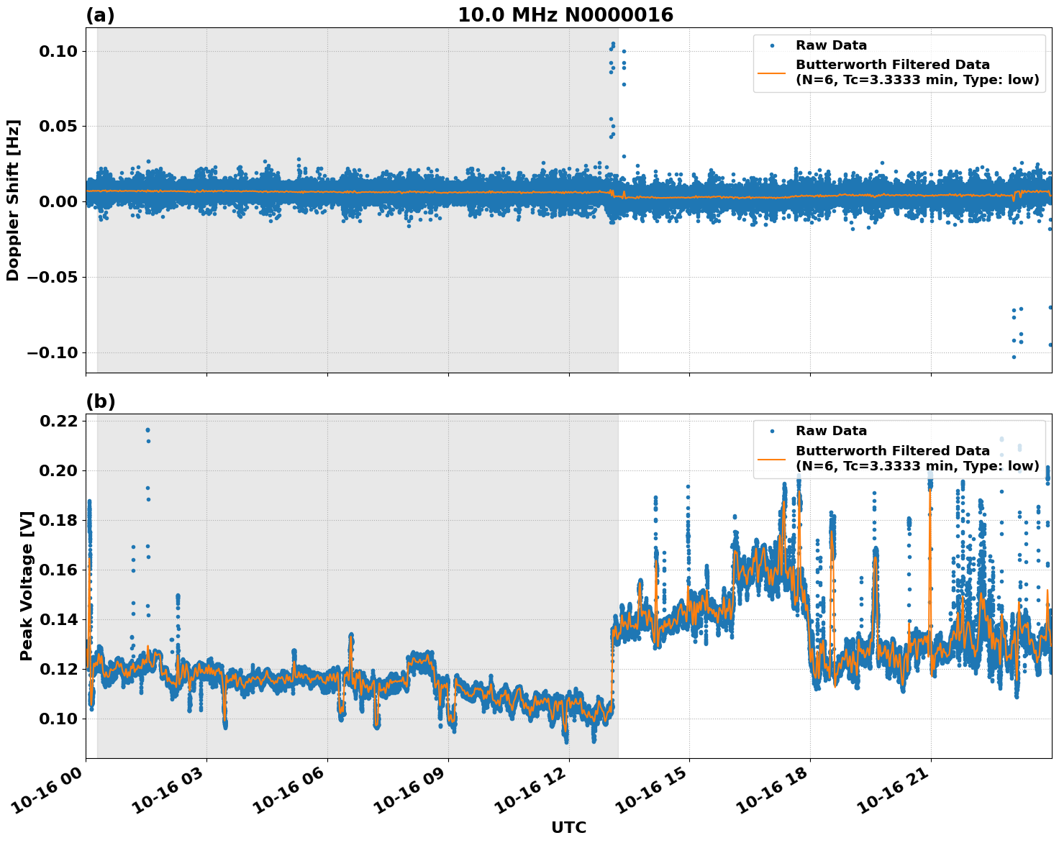
Task: Click the orange Butterworth line marker in Doppler legend
Action: coord(772,72)
